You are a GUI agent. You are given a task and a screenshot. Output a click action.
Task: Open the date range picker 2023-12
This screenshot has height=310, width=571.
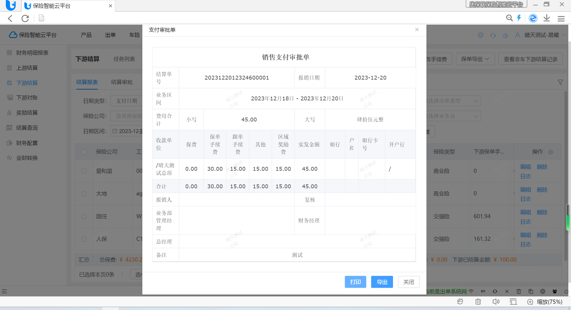click(127, 131)
